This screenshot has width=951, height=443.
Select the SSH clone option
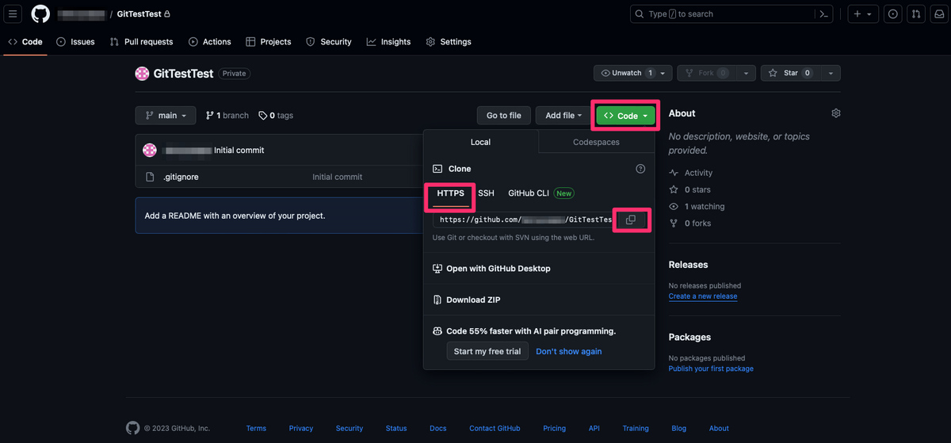tap(486, 193)
